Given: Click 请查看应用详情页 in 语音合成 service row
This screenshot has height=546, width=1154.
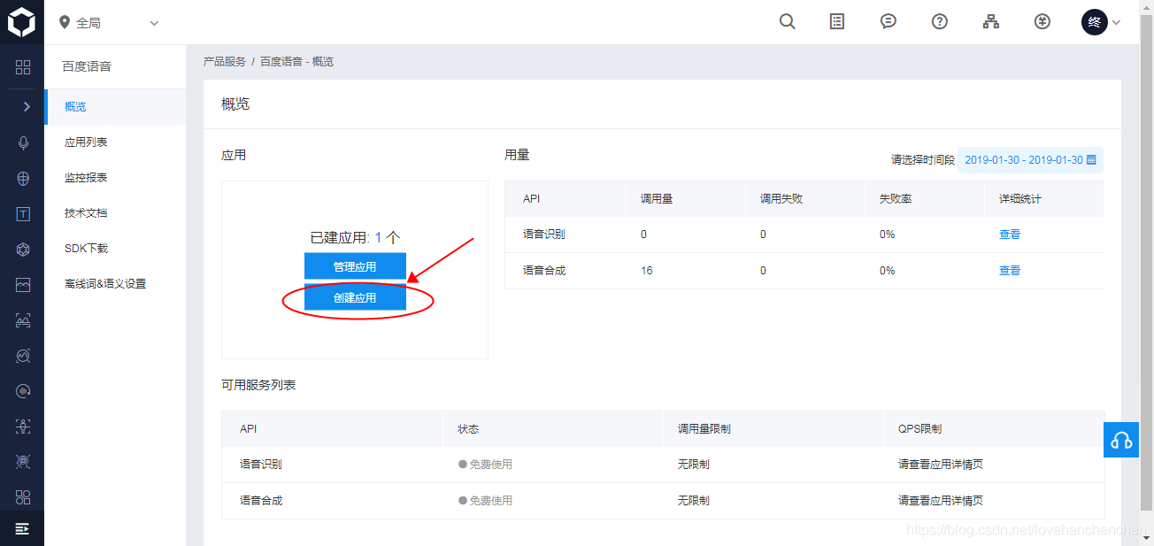Looking at the screenshot, I should pos(941,500).
